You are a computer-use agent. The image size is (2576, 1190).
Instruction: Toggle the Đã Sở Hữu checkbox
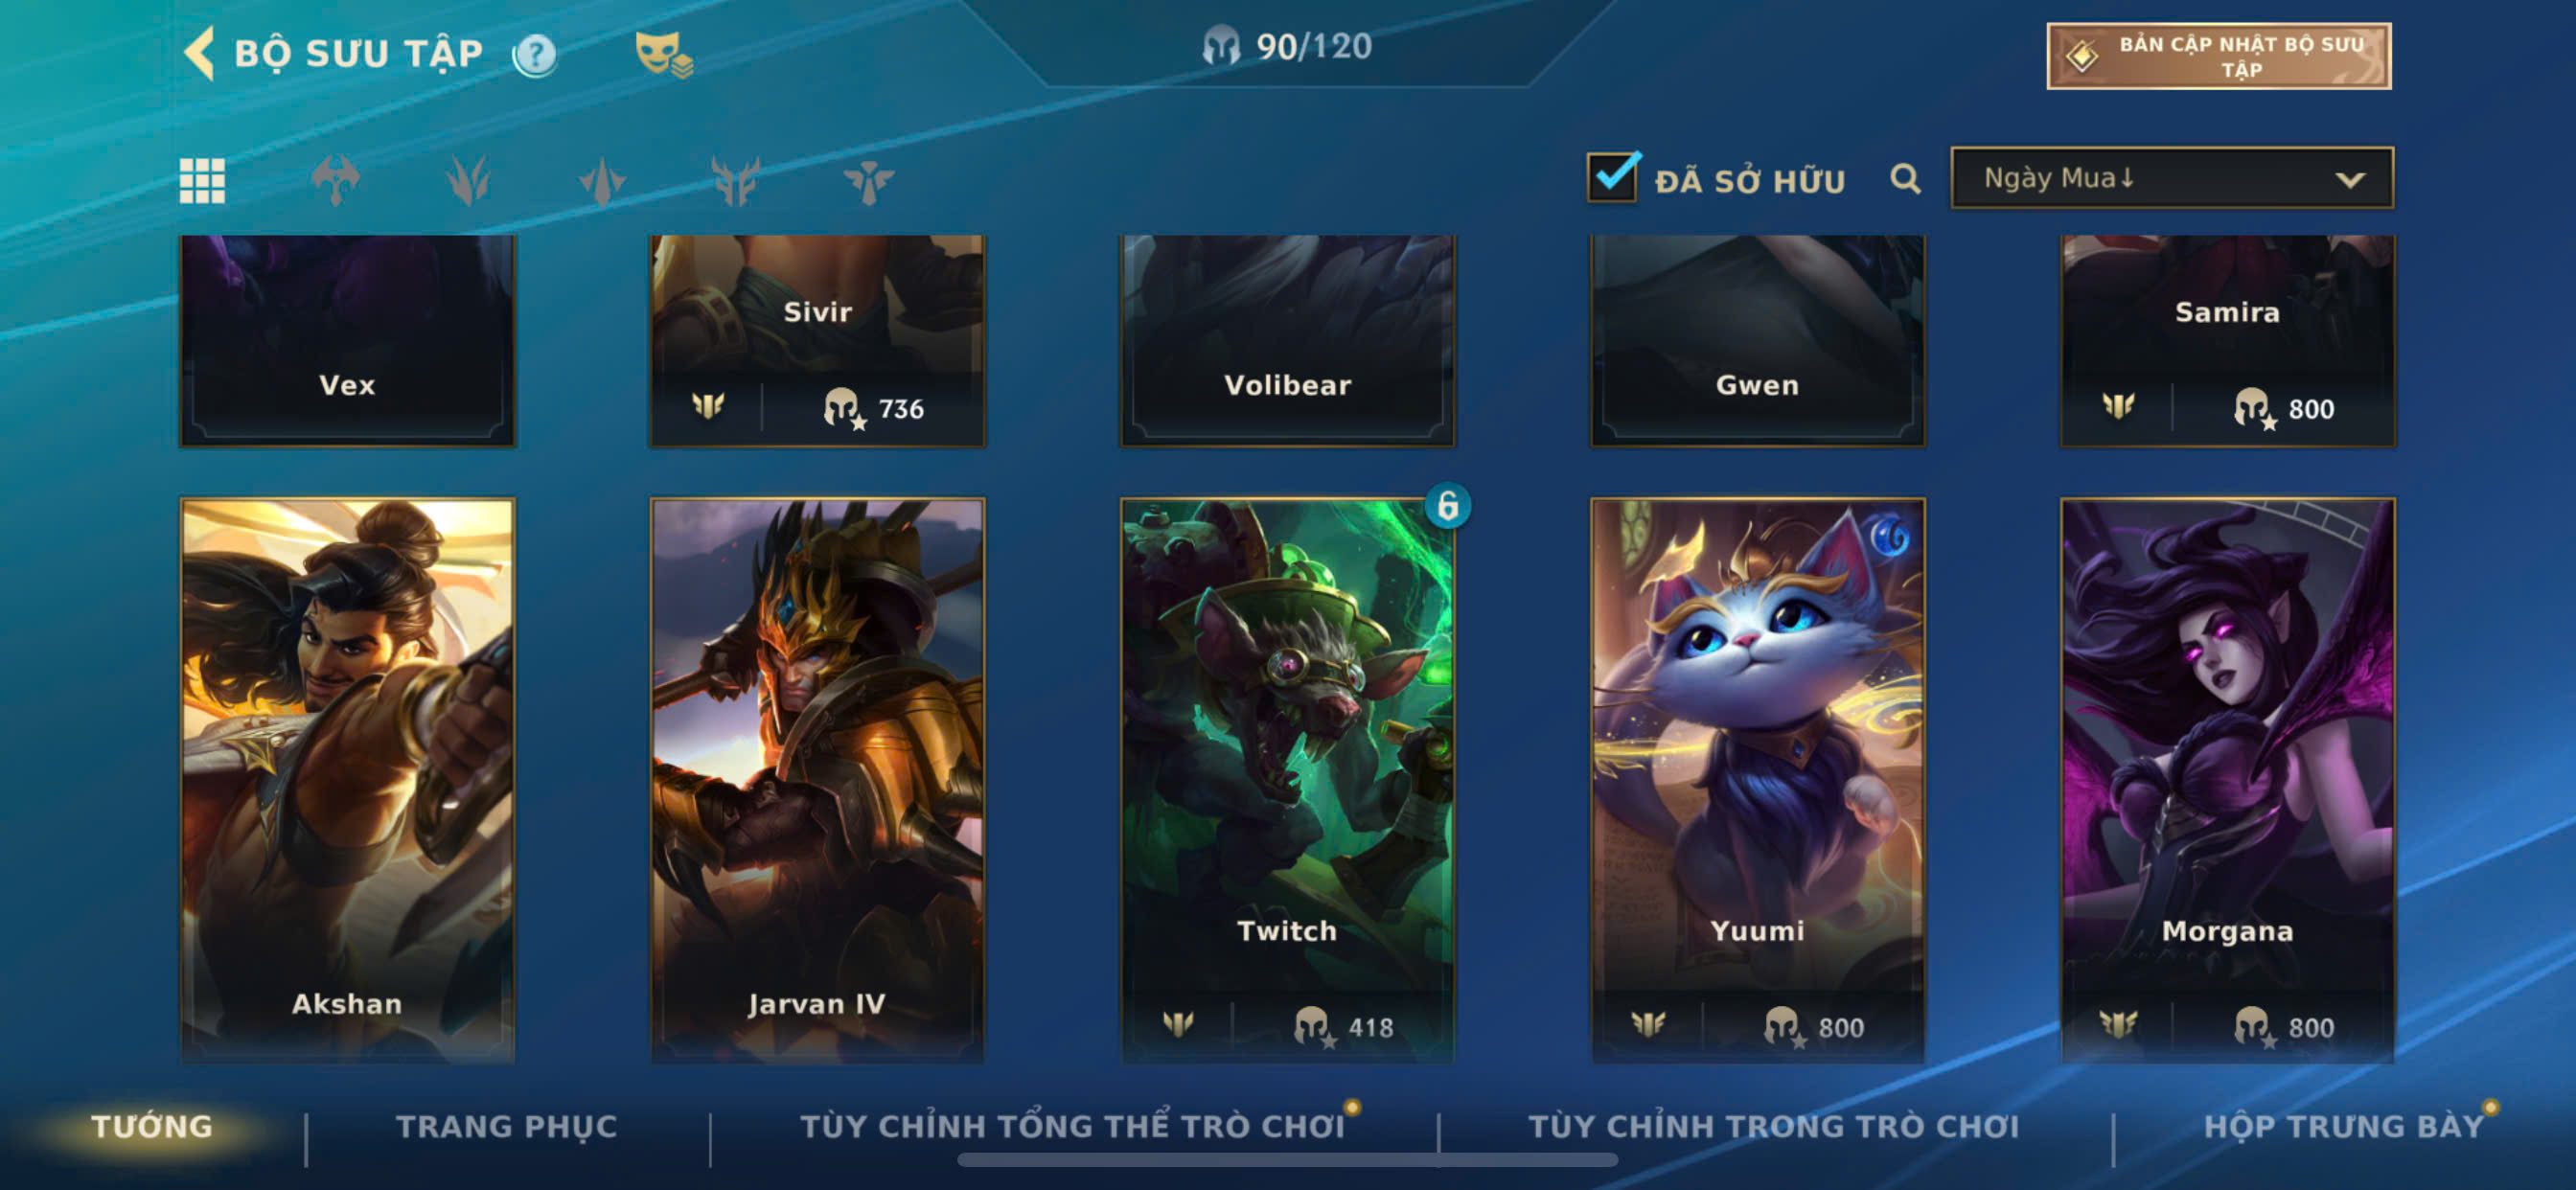1612,177
